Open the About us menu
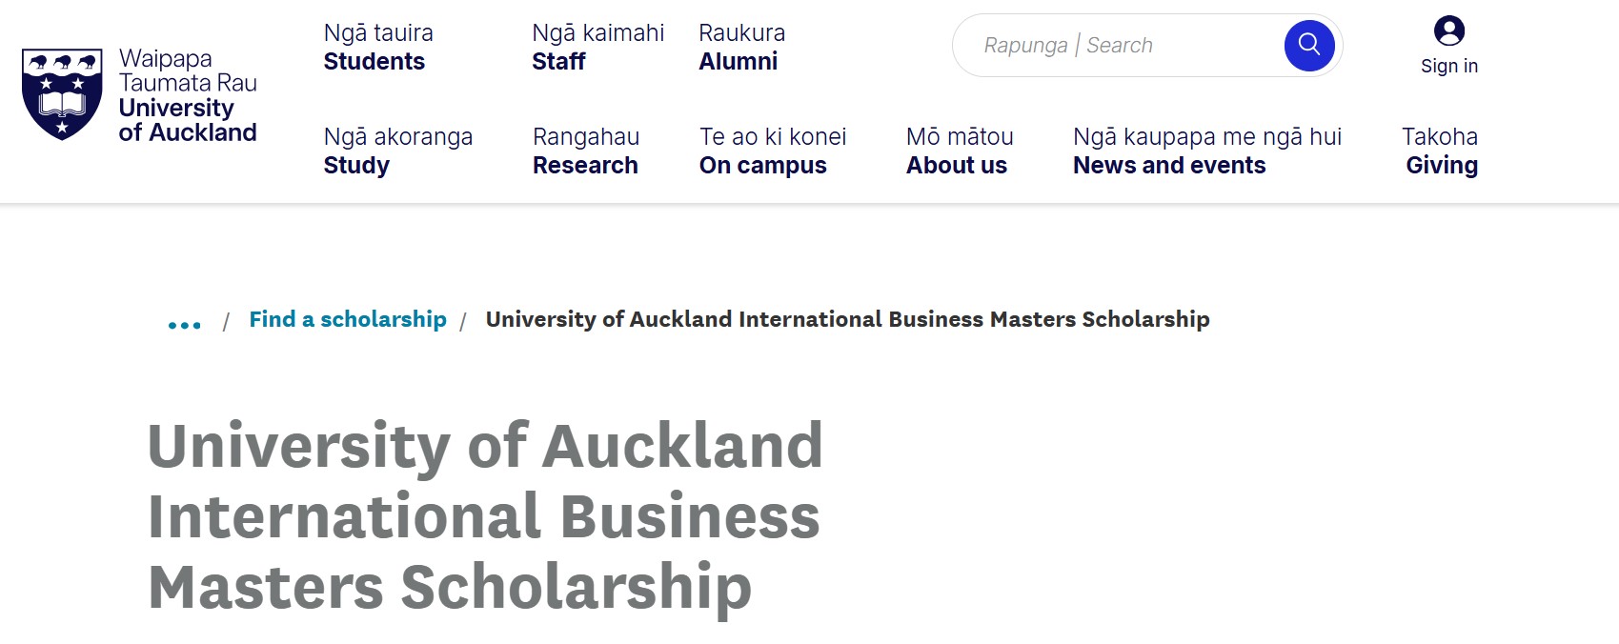1619x644 pixels. tap(956, 165)
